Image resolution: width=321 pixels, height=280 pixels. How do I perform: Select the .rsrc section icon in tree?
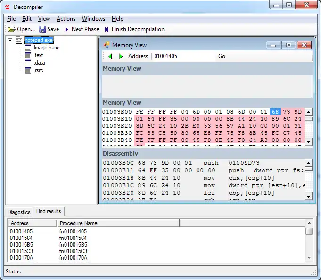coord(28,70)
